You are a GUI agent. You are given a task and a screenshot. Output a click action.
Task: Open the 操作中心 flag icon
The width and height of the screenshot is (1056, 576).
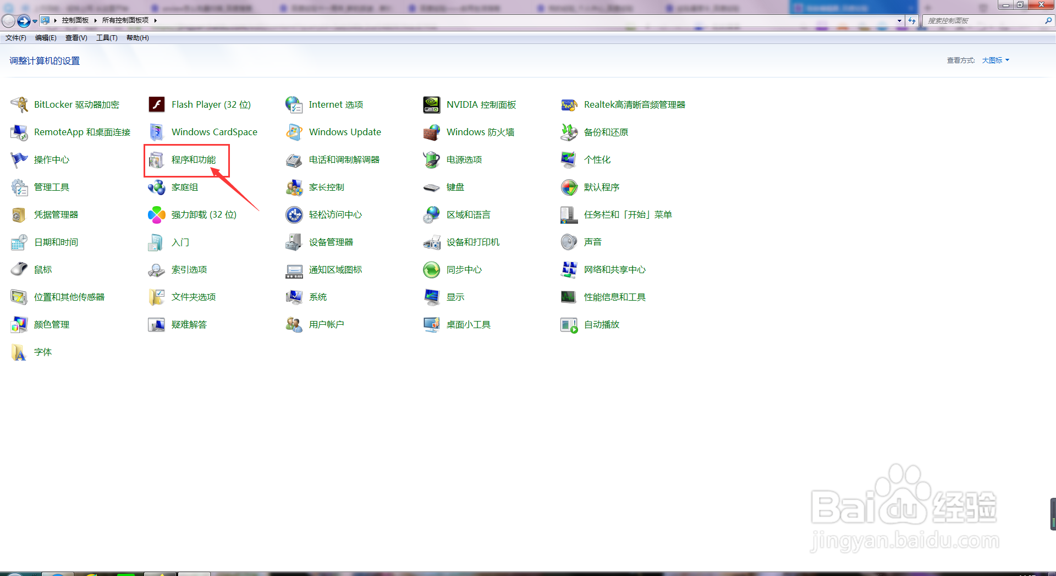click(x=19, y=159)
